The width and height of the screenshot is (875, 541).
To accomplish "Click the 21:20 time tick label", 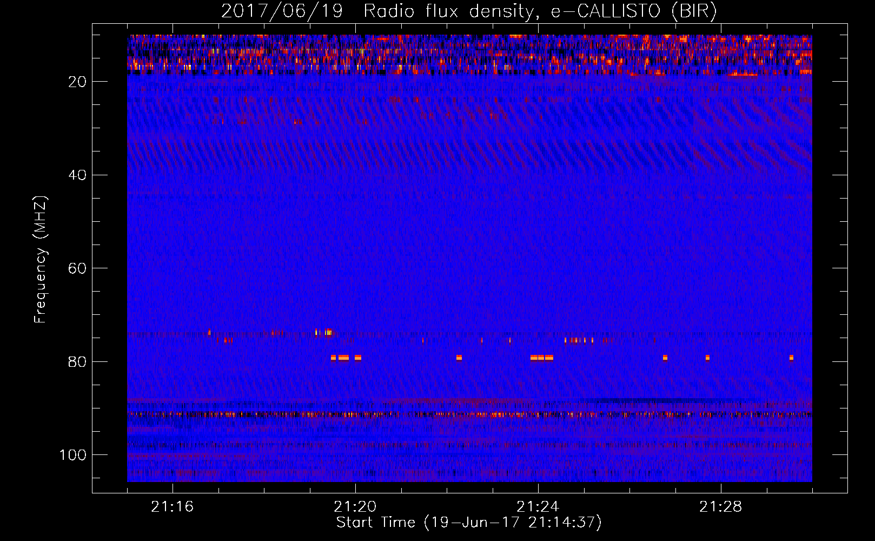I will click(355, 507).
